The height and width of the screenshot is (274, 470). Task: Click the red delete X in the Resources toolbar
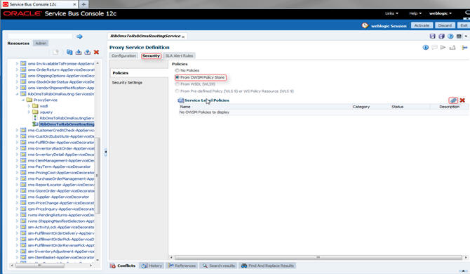(96, 52)
